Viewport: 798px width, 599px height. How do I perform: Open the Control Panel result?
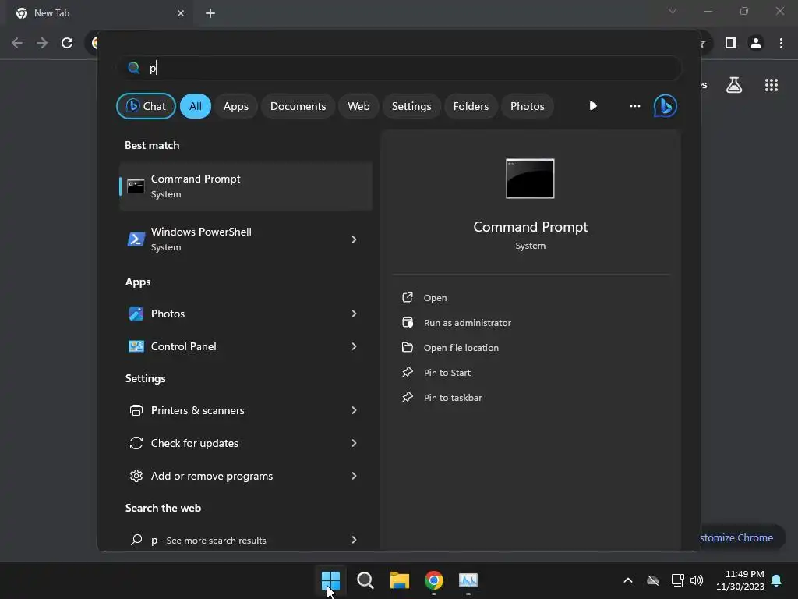point(245,346)
